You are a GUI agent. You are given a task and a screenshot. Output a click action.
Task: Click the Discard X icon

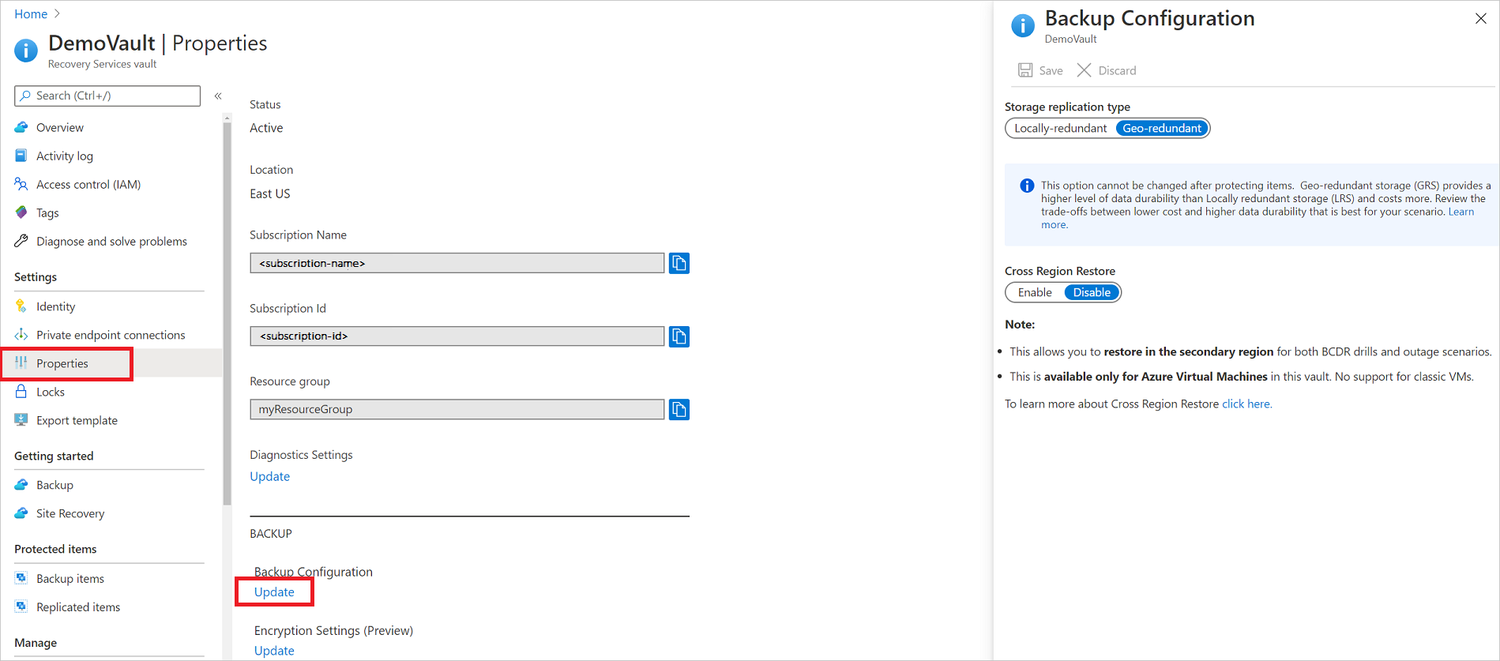(x=1085, y=70)
